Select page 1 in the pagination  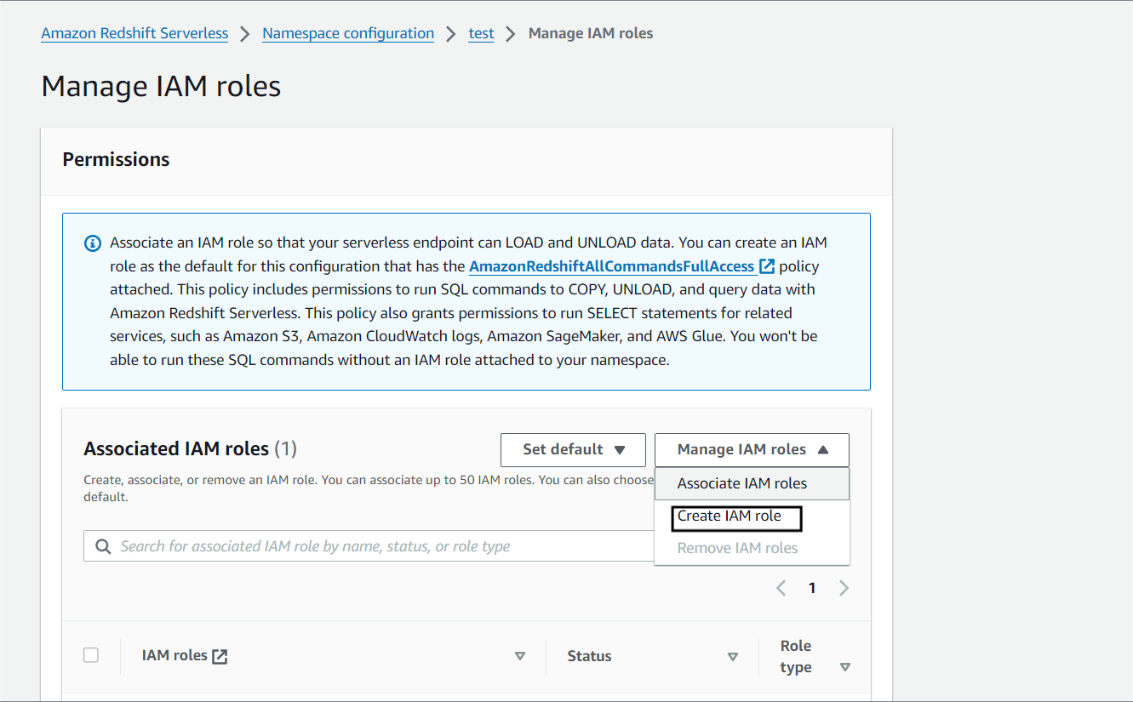[812, 588]
